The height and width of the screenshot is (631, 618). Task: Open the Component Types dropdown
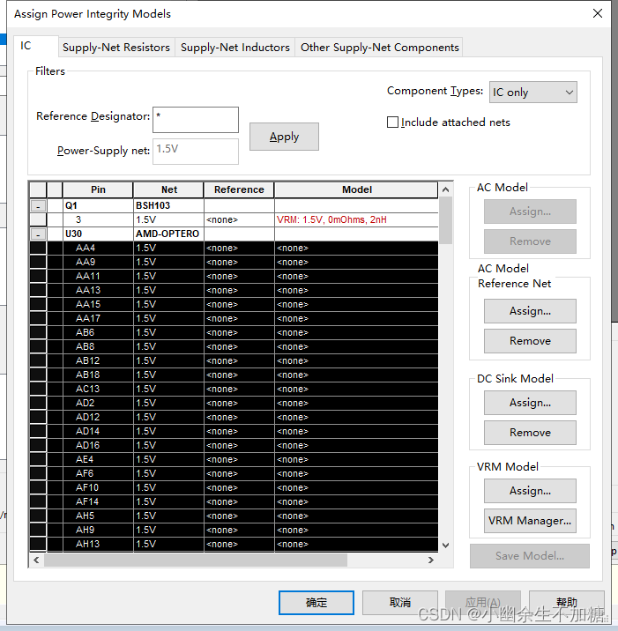[533, 93]
